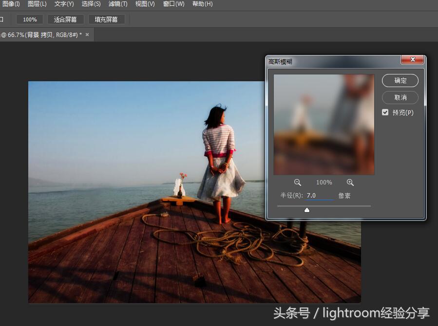Image resolution: width=438 pixels, height=326 pixels.
Task: Open the 滤镜 Filter menu
Action: pos(117,4)
